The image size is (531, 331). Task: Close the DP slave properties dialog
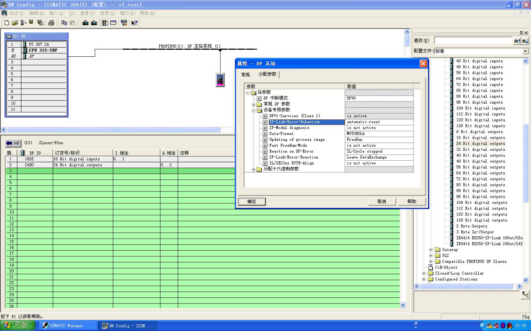click(423, 63)
